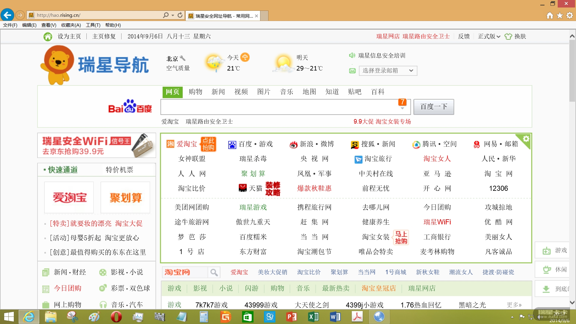Switch to the 新闻 search tab

point(218,92)
